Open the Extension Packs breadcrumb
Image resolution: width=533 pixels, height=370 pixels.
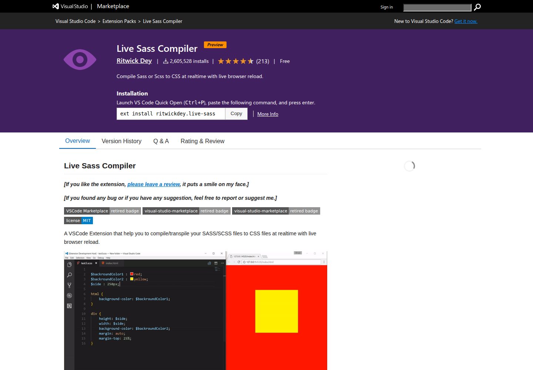(x=119, y=21)
